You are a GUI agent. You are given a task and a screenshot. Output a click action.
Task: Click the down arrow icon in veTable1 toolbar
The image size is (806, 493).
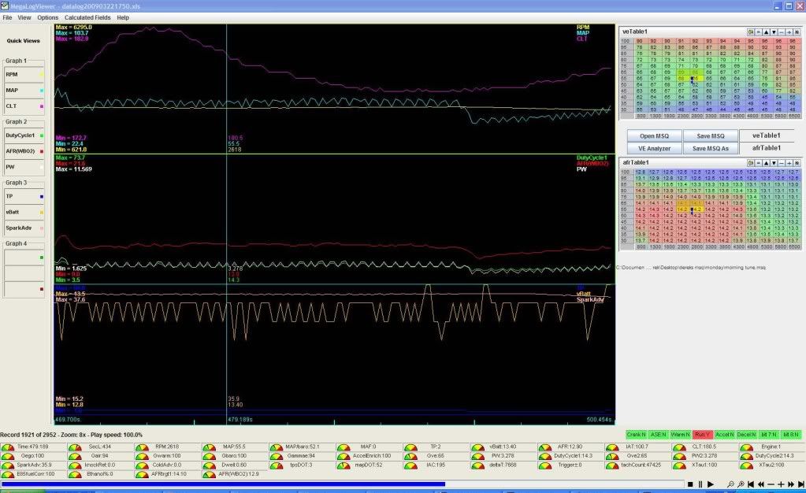[774, 32]
